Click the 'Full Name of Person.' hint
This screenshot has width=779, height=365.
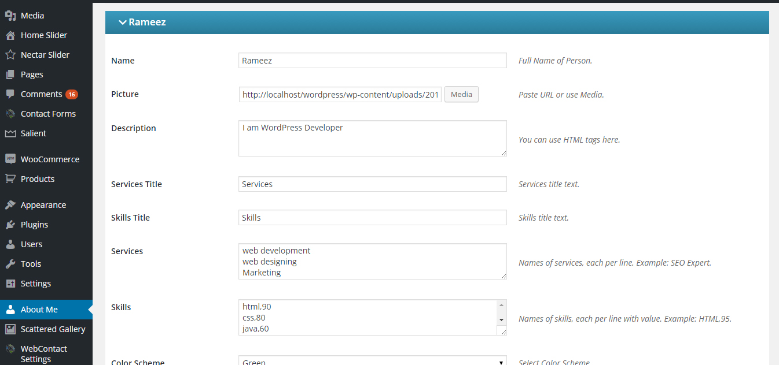[556, 61]
